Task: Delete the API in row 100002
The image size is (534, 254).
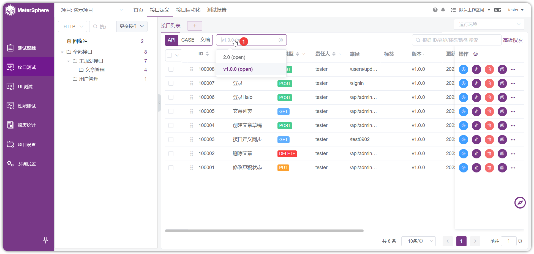Action: click(489, 154)
